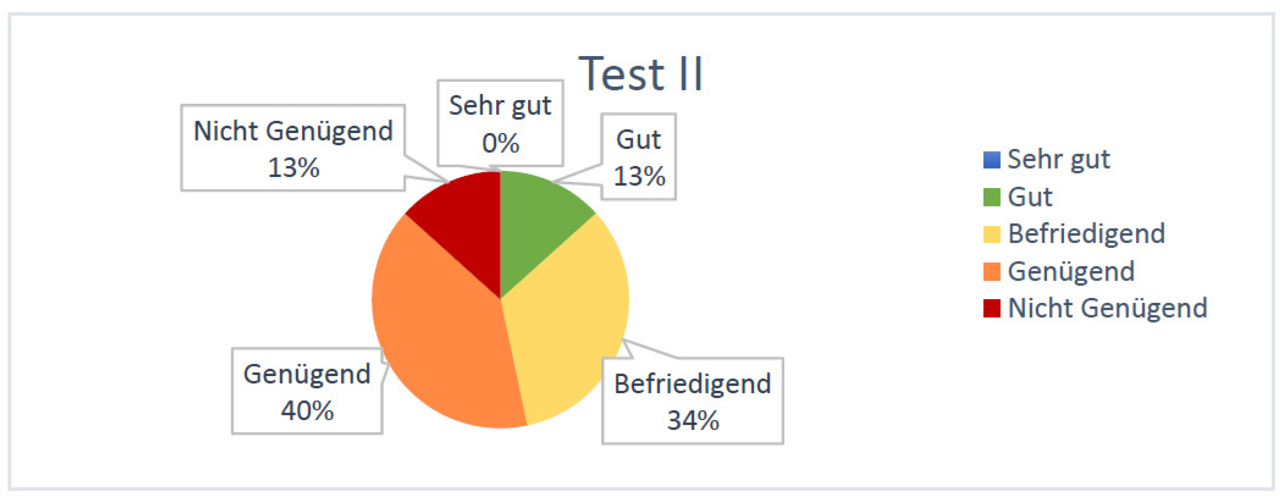
Task: Select the Gut 13% data label
Action: [x=638, y=157]
